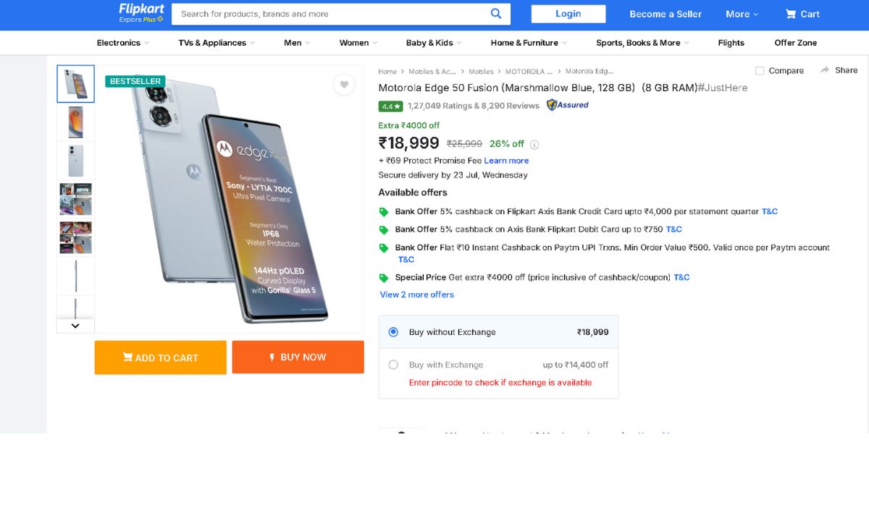Open the Offer Zone menu item
869x521 pixels.
(x=795, y=43)
